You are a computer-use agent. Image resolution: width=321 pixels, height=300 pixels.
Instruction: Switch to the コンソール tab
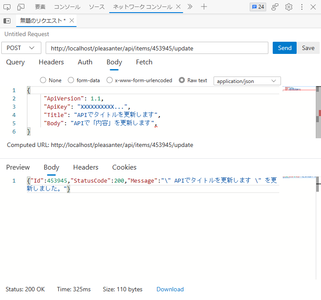tap(67, 7)
